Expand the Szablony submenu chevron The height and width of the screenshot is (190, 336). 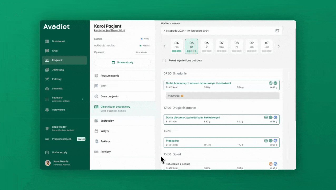tap(82, 99)
